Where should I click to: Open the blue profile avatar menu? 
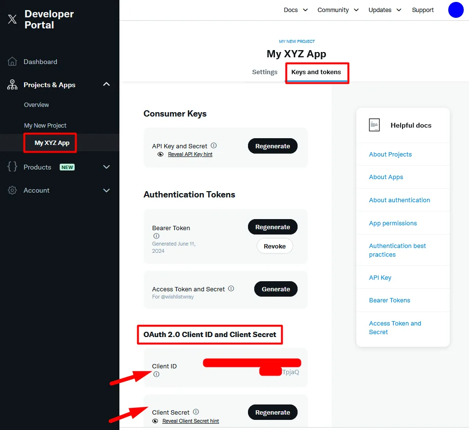[456, 10]
